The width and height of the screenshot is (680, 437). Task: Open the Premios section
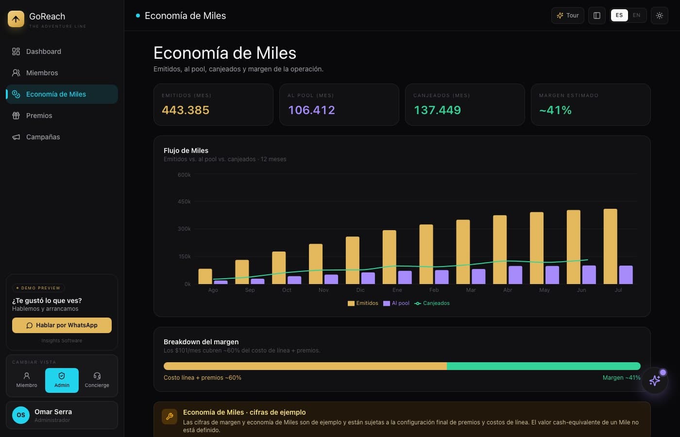(62, 116)
